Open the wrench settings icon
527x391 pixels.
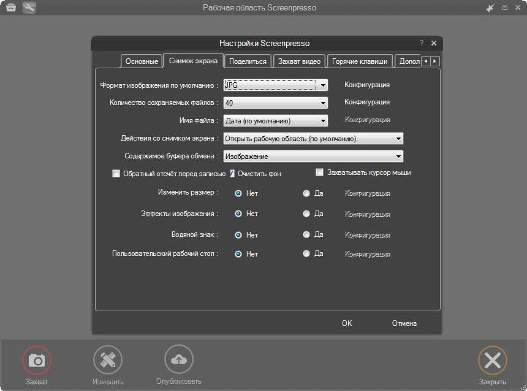click(x=29, y=7)
